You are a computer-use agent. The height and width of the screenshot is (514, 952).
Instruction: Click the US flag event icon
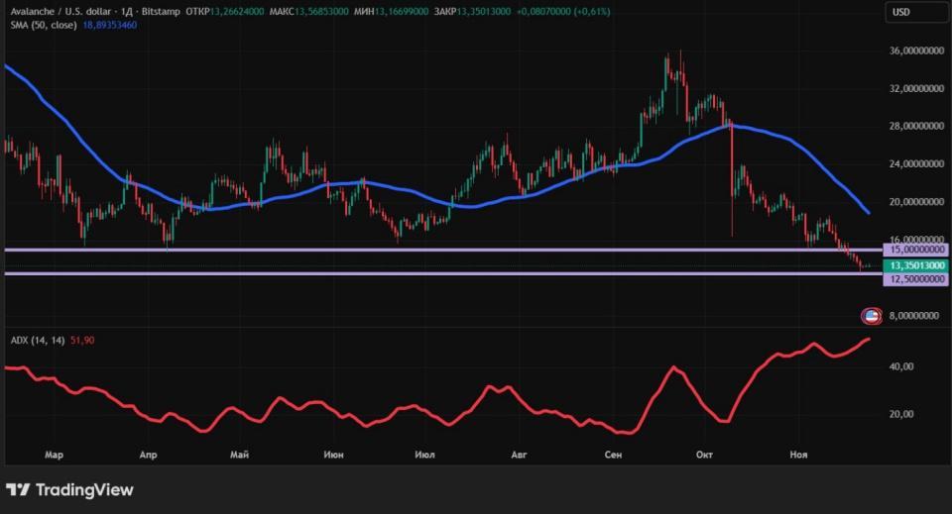pyautogui.click(x=871, y=316)
